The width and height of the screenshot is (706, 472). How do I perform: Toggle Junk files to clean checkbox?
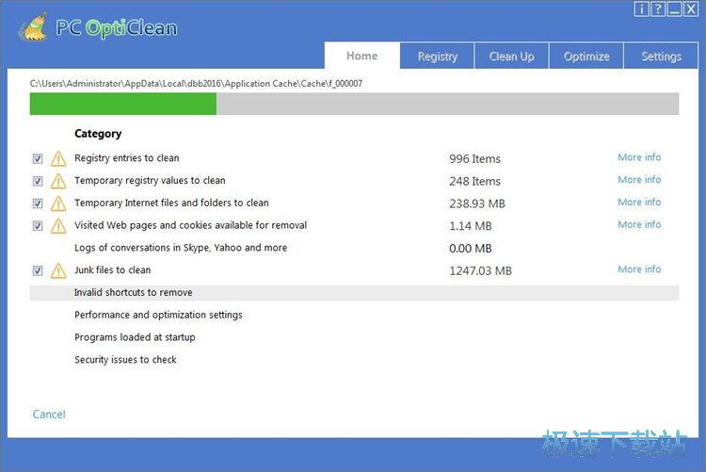tap(38, 271)
